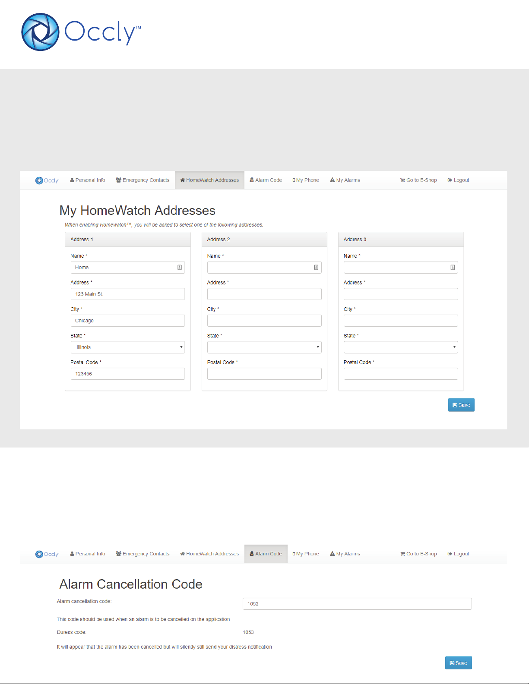
Task: Click Occly logo in HomeWatch navbar
Action: click(47, 180)
